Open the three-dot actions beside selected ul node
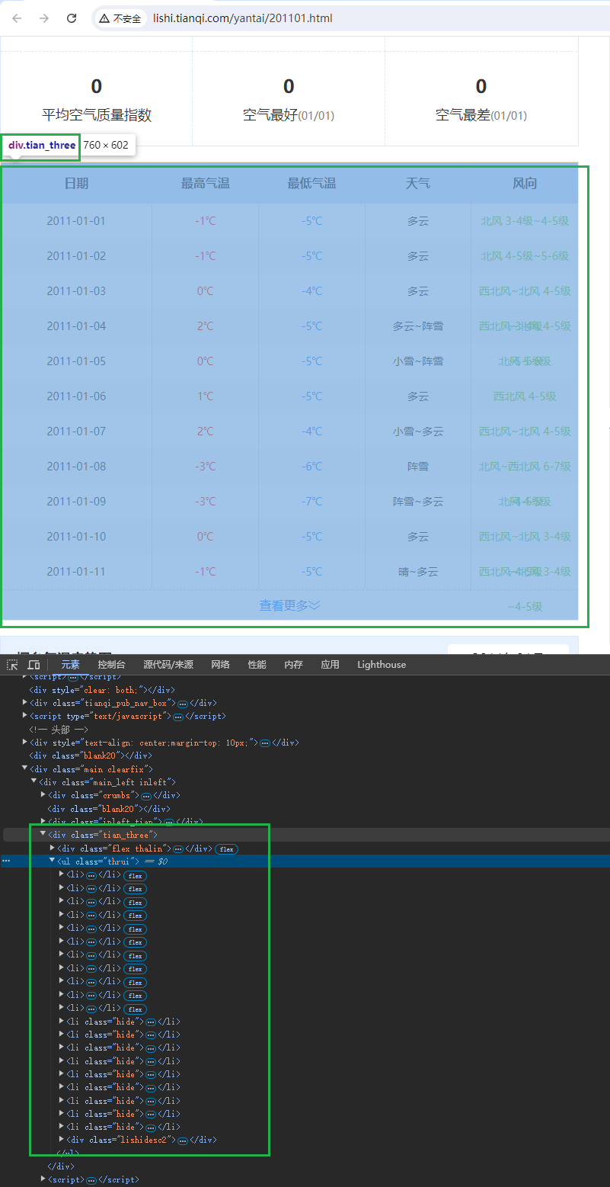 [6, 861]
